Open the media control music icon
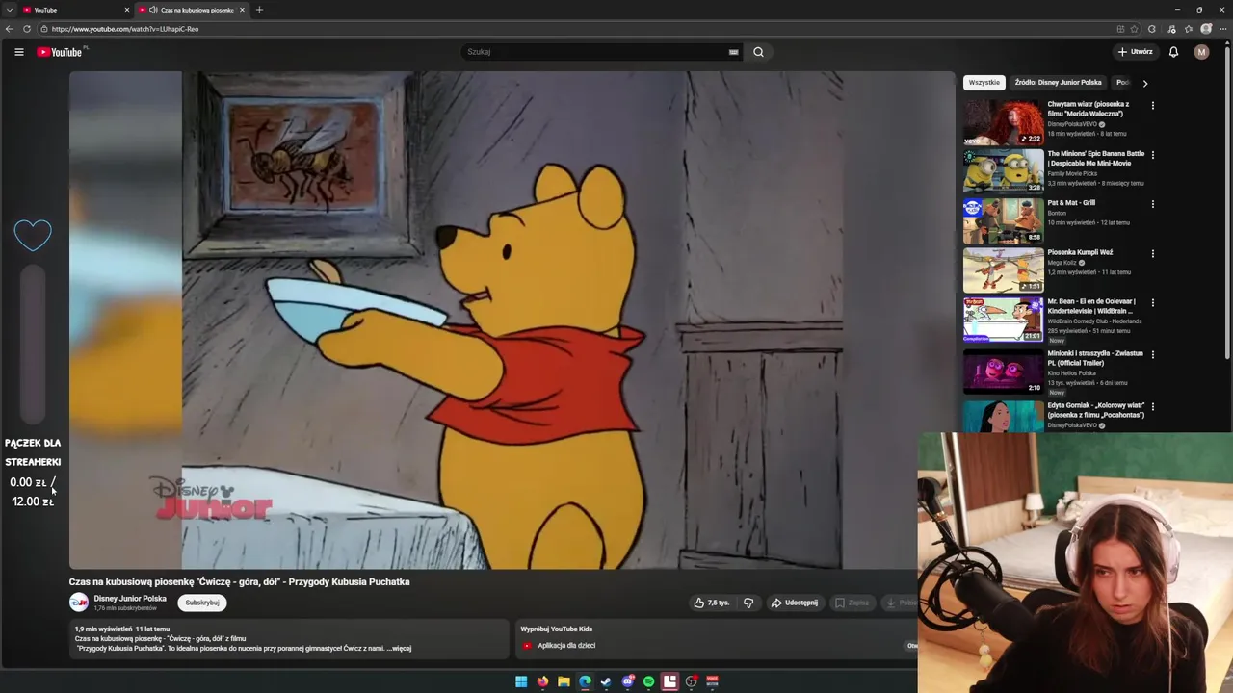This screenshot has width=1233, height=693. pyautogui.click(x=1170, y=29)
